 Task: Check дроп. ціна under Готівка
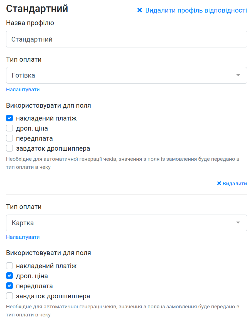9,128
